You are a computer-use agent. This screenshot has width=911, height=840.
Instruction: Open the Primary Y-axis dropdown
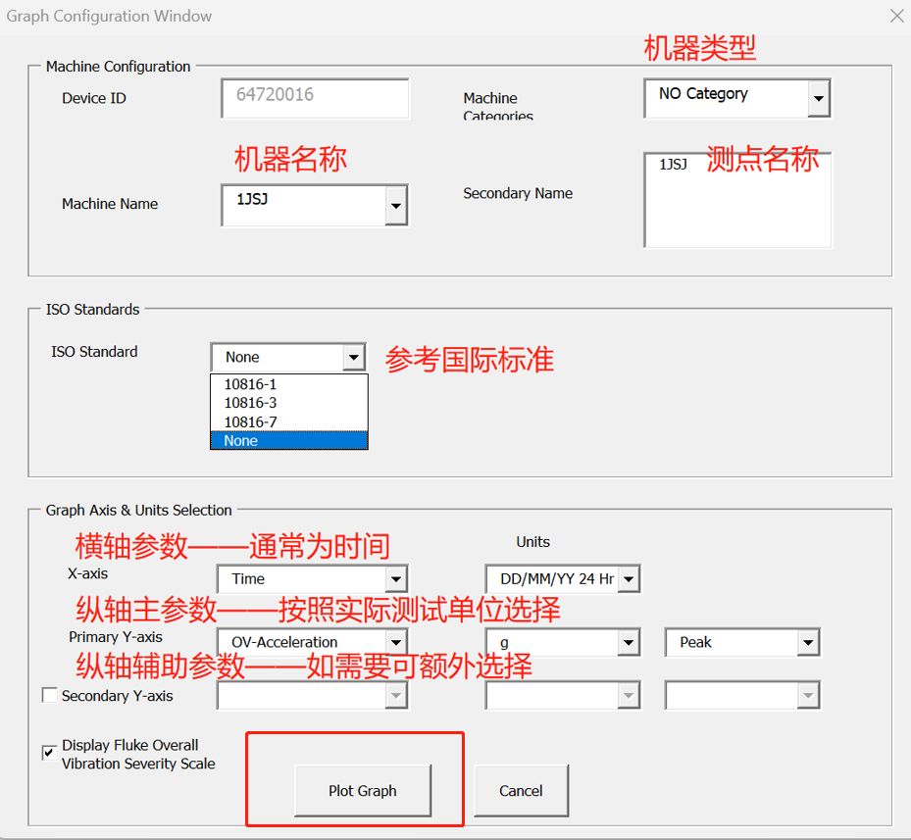coord(396,641)
